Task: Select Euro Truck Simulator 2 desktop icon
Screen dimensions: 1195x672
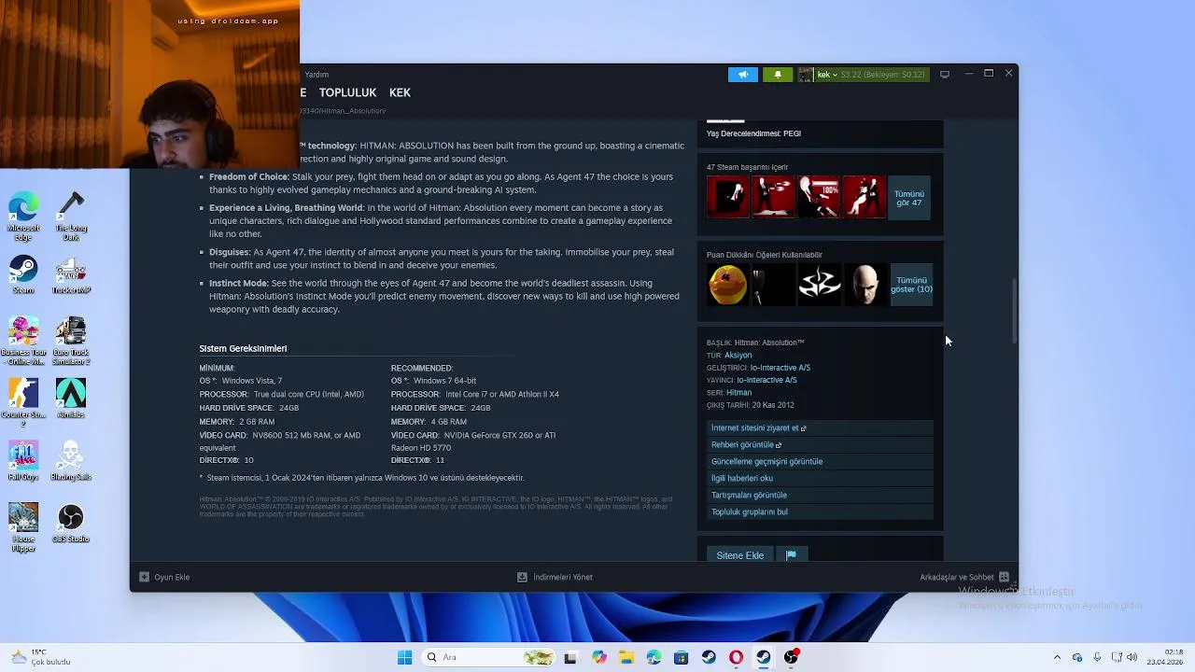Action: [71, 341]
